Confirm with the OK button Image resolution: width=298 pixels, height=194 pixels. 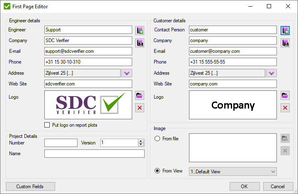click(x=244, y=186)
